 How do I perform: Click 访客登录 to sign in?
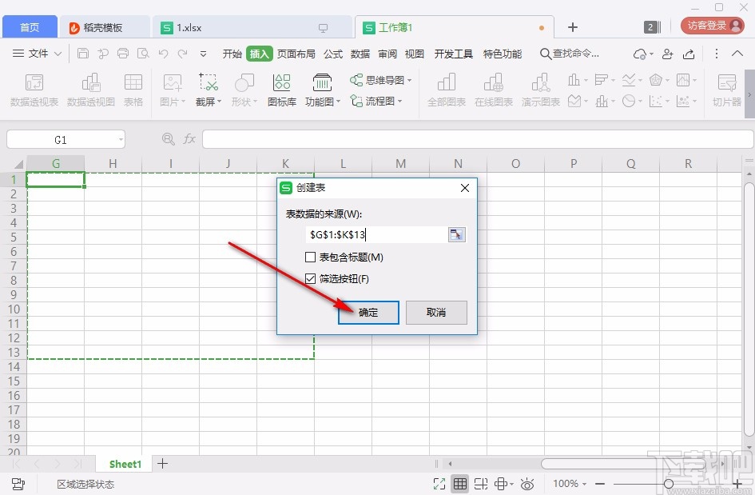[x=709, y=25]
